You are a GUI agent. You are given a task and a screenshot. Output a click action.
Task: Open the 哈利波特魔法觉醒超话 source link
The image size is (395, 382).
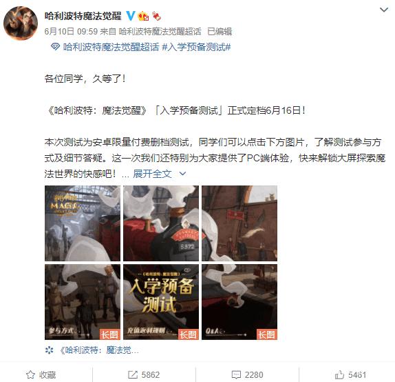pyautogui.click(x=160, y=32)
